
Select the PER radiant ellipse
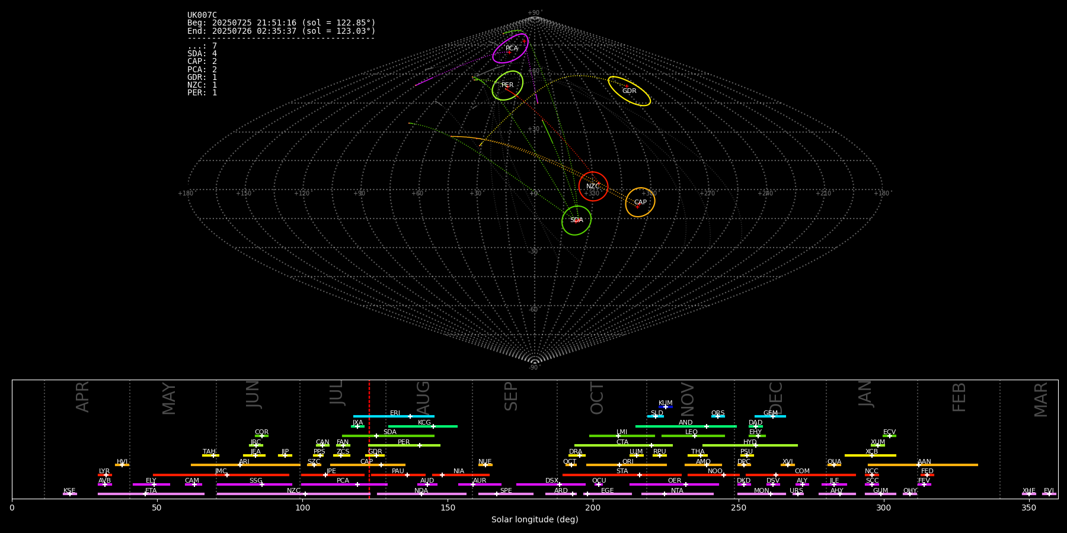[507, 85]
